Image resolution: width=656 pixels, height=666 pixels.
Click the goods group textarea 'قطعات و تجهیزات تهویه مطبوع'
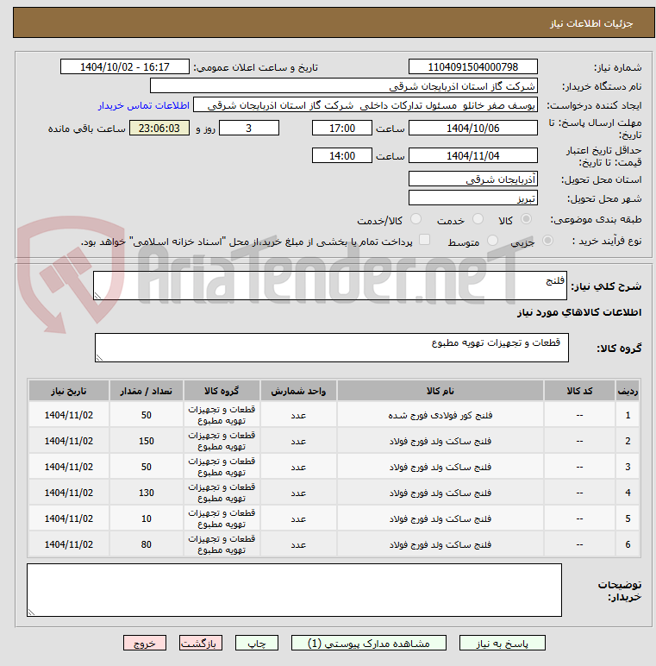point(331,348)
